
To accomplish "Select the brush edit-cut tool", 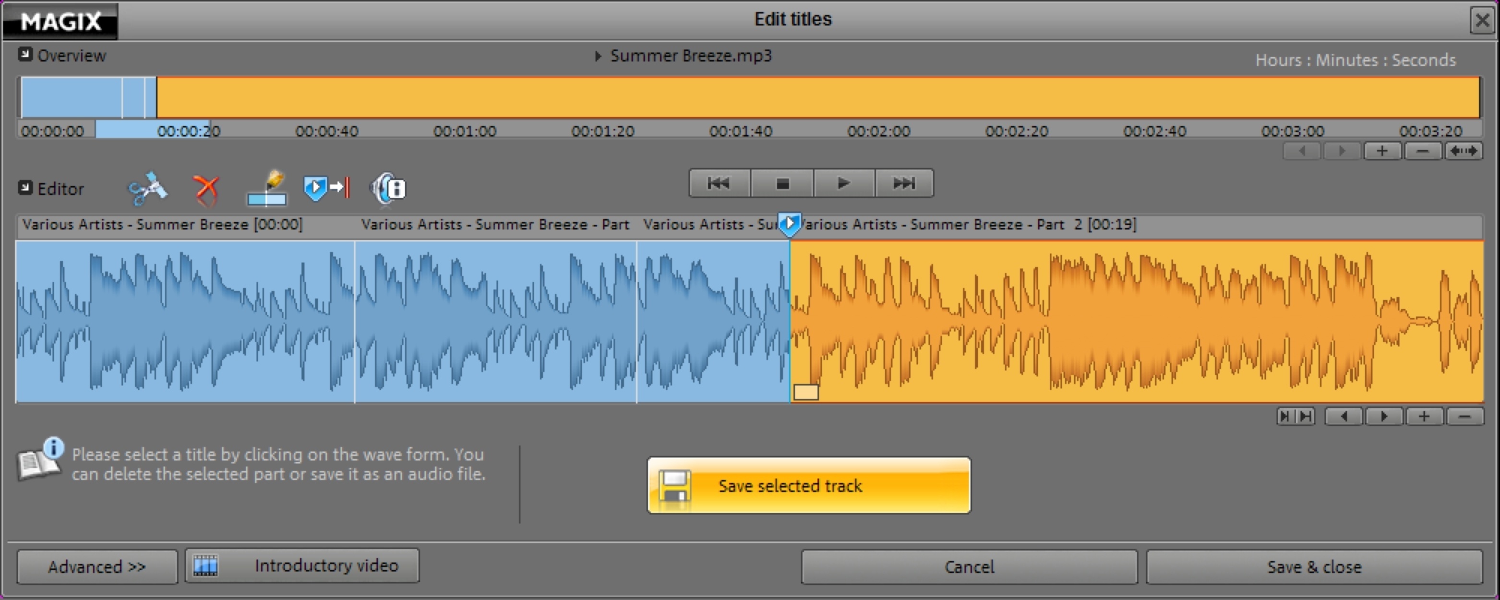I will click(267, 188).
